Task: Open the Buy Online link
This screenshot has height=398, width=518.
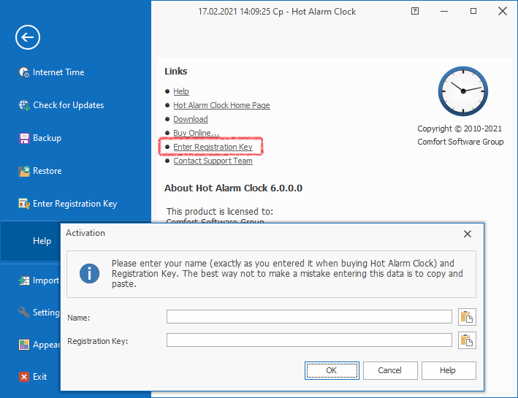Action: pos(197,133)
